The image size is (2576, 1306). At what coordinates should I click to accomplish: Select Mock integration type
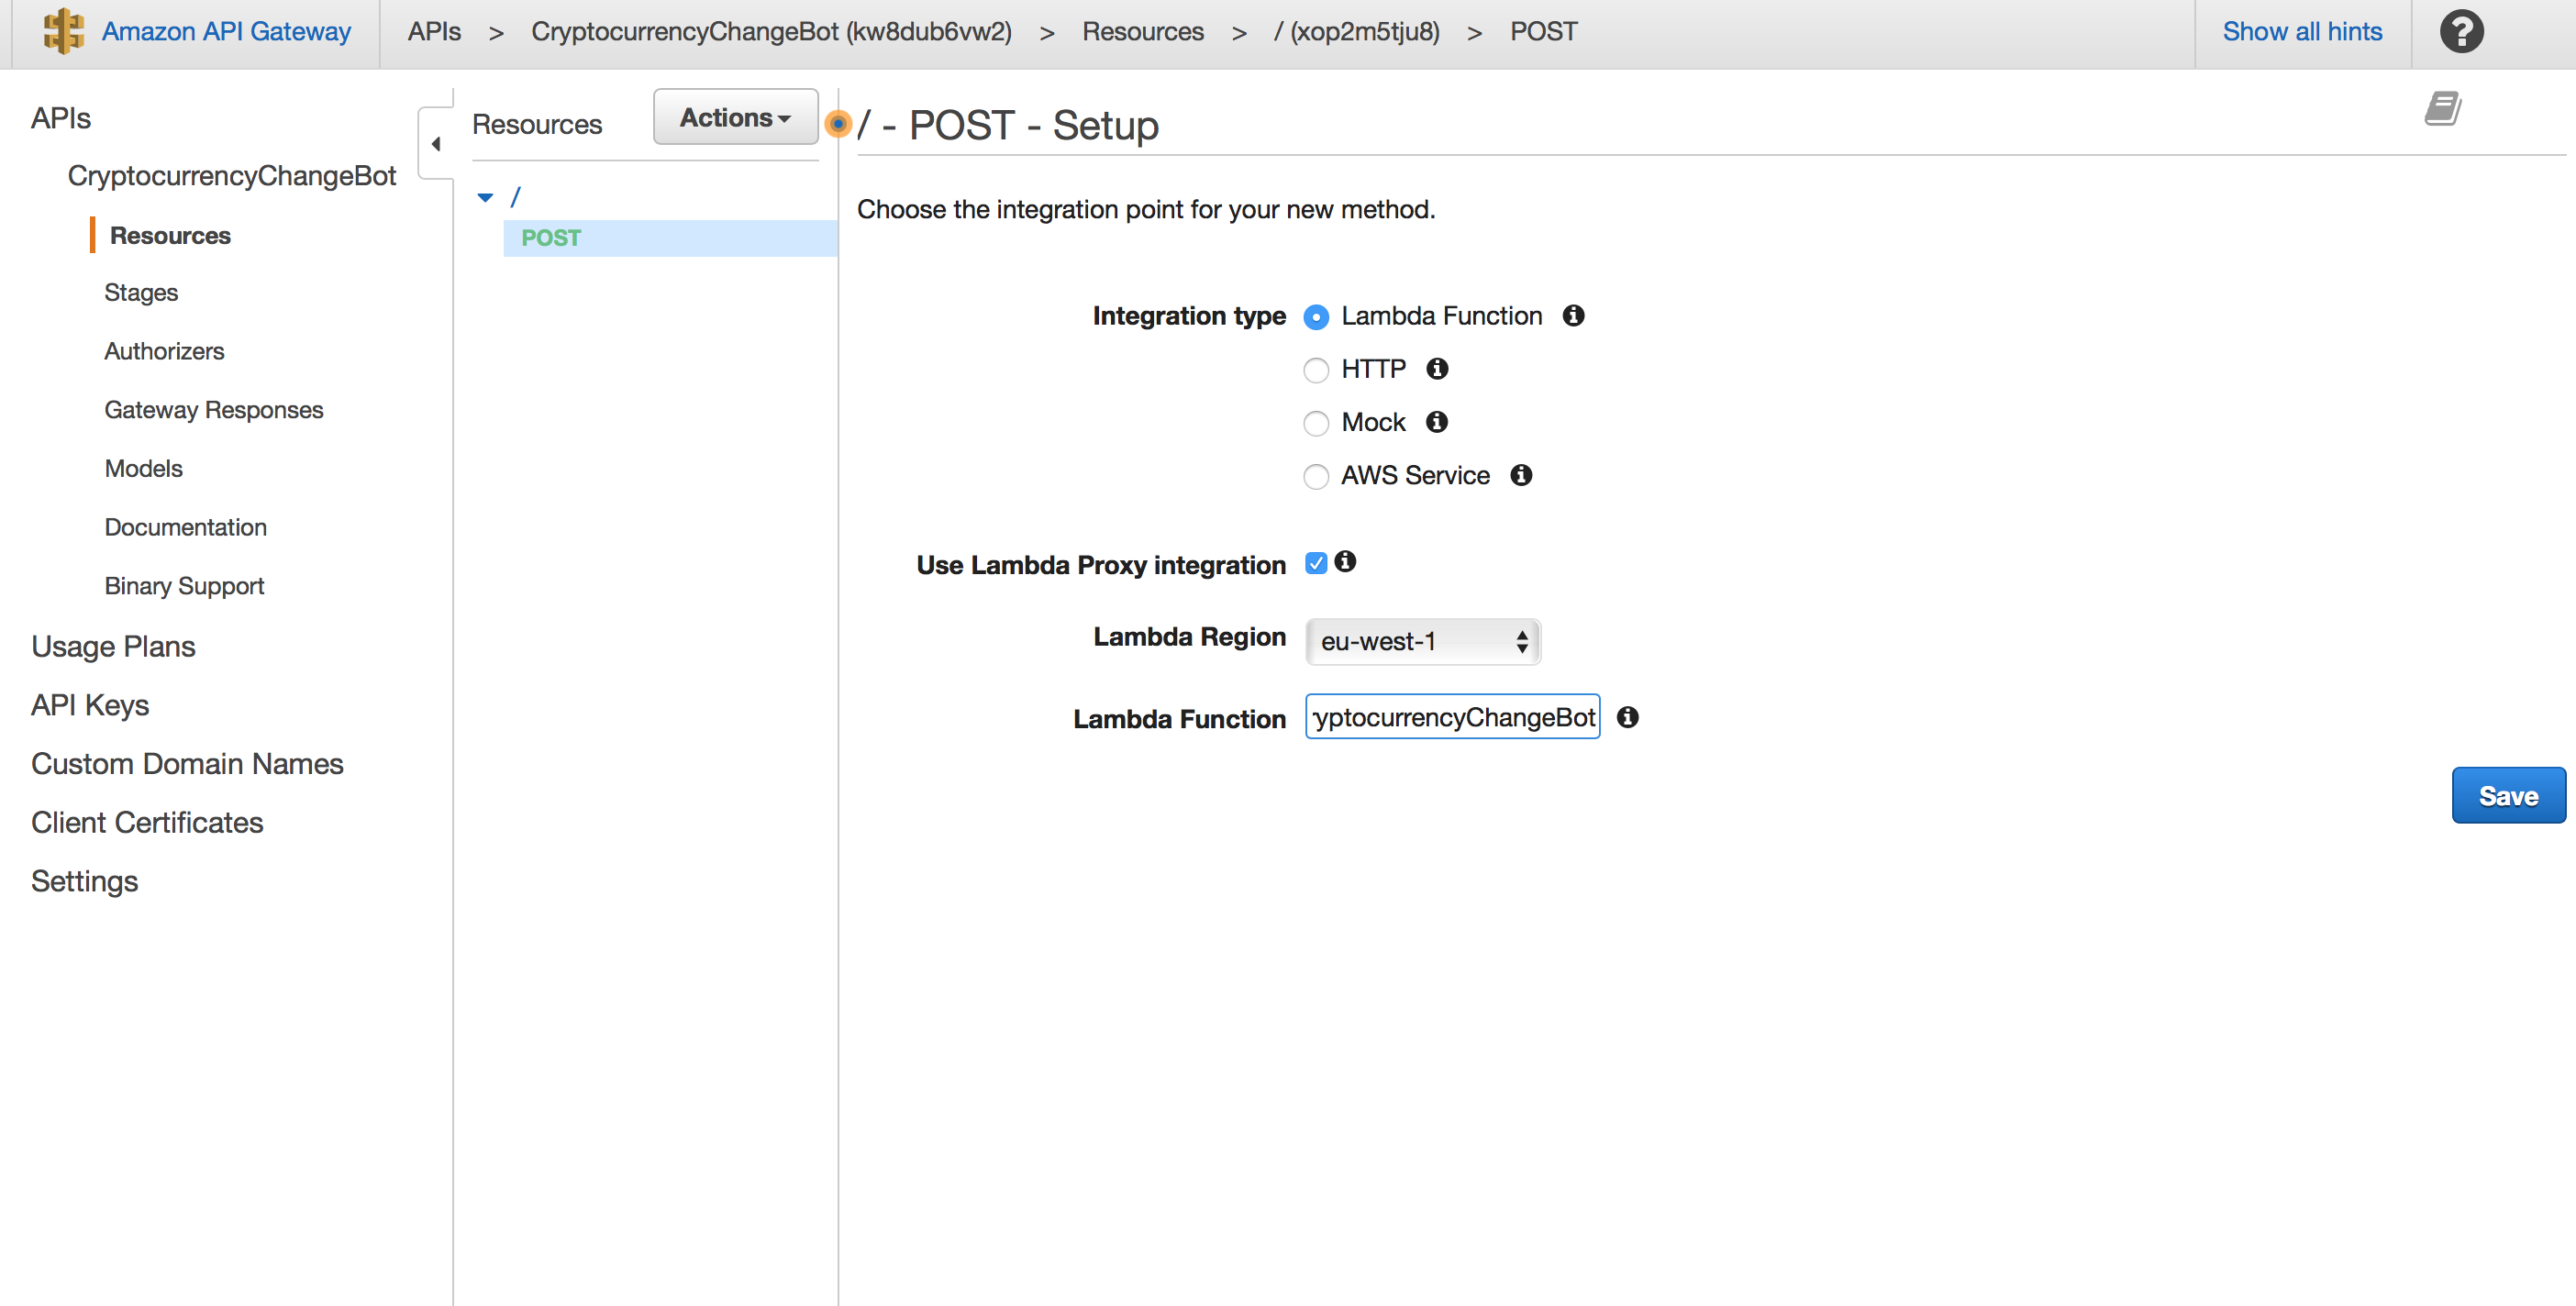click(1316, 423)
